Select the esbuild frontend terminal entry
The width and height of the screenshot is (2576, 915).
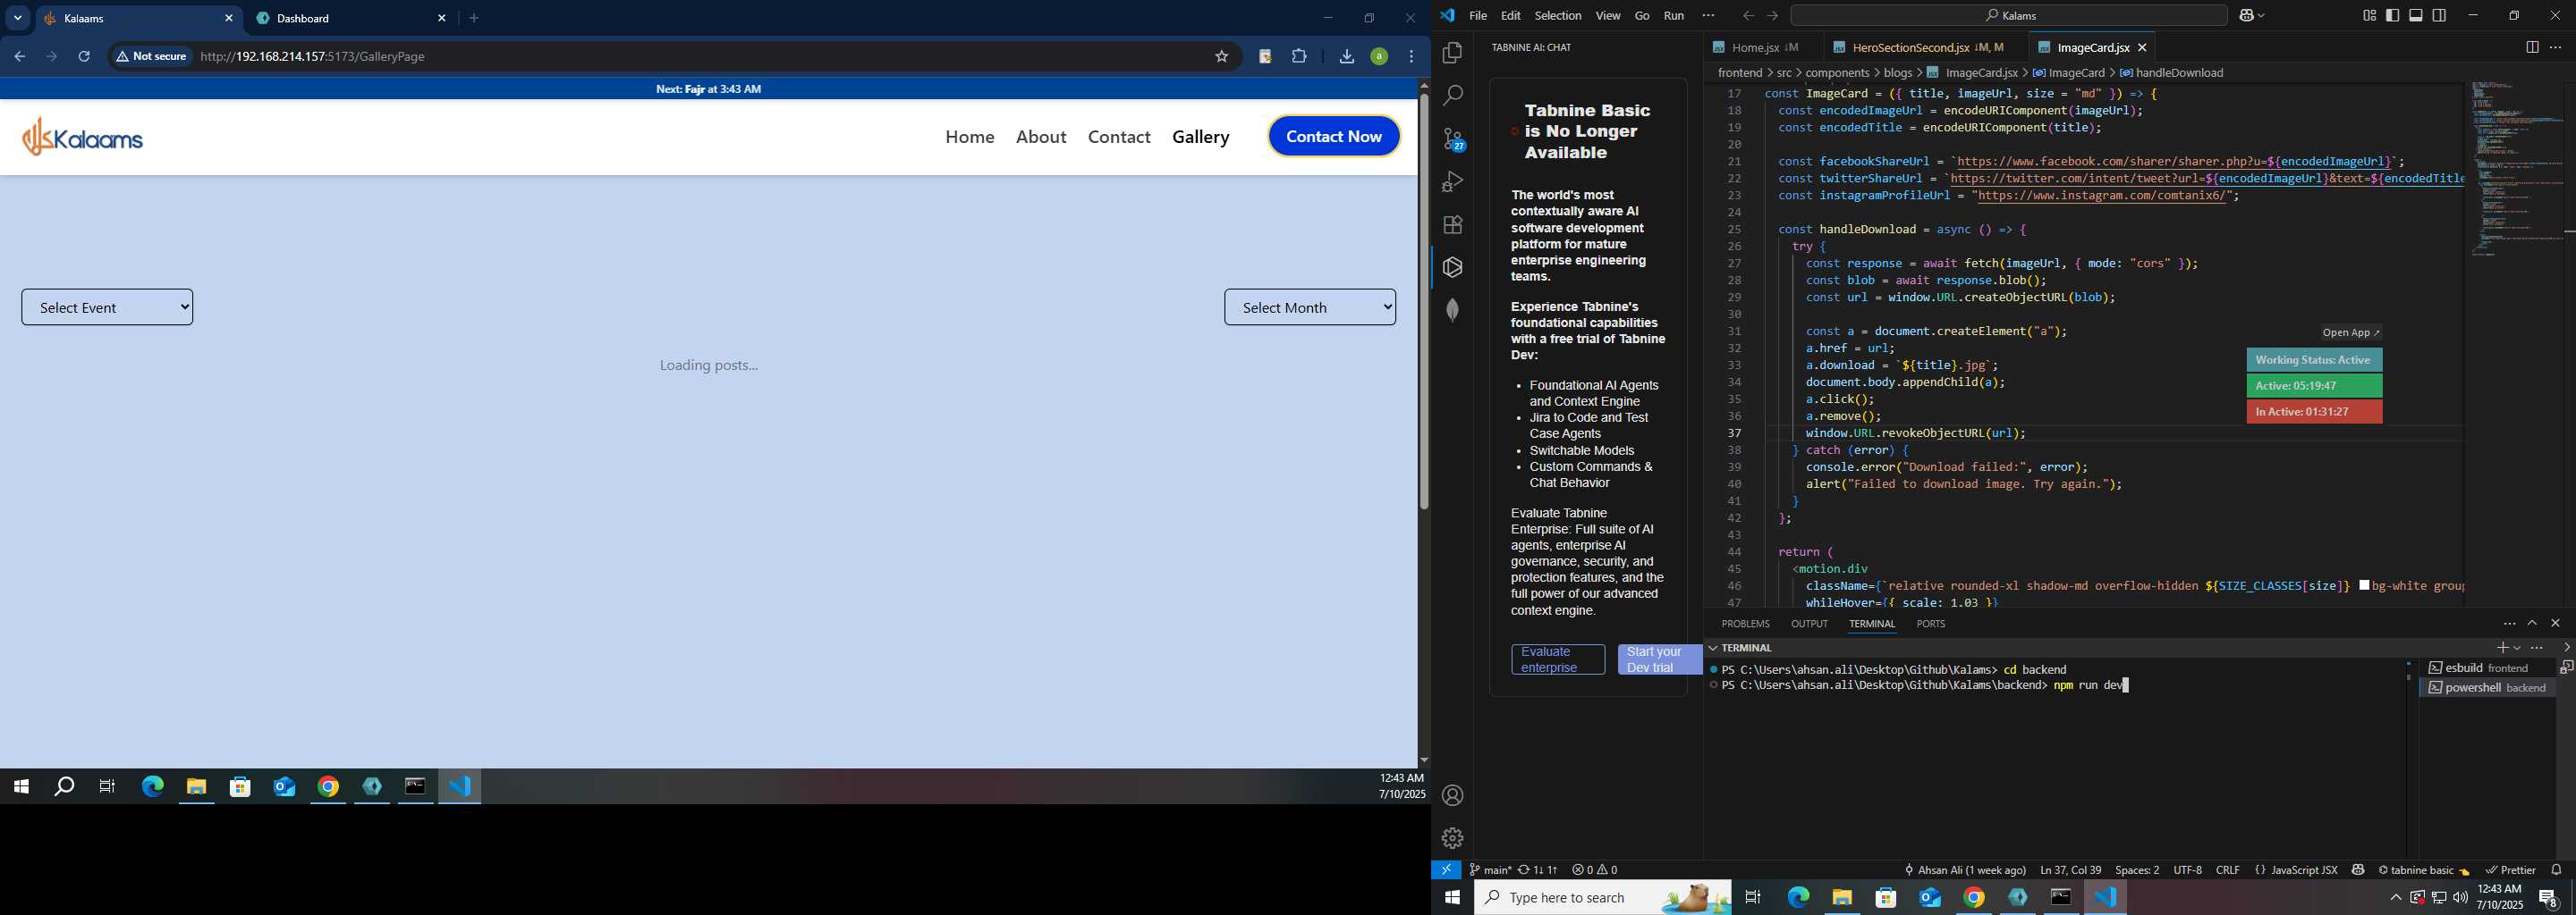point(2486,668)
